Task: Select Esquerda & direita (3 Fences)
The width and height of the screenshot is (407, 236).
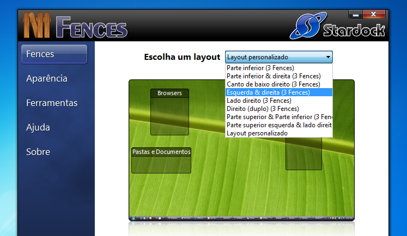Action: pos(279,92)
